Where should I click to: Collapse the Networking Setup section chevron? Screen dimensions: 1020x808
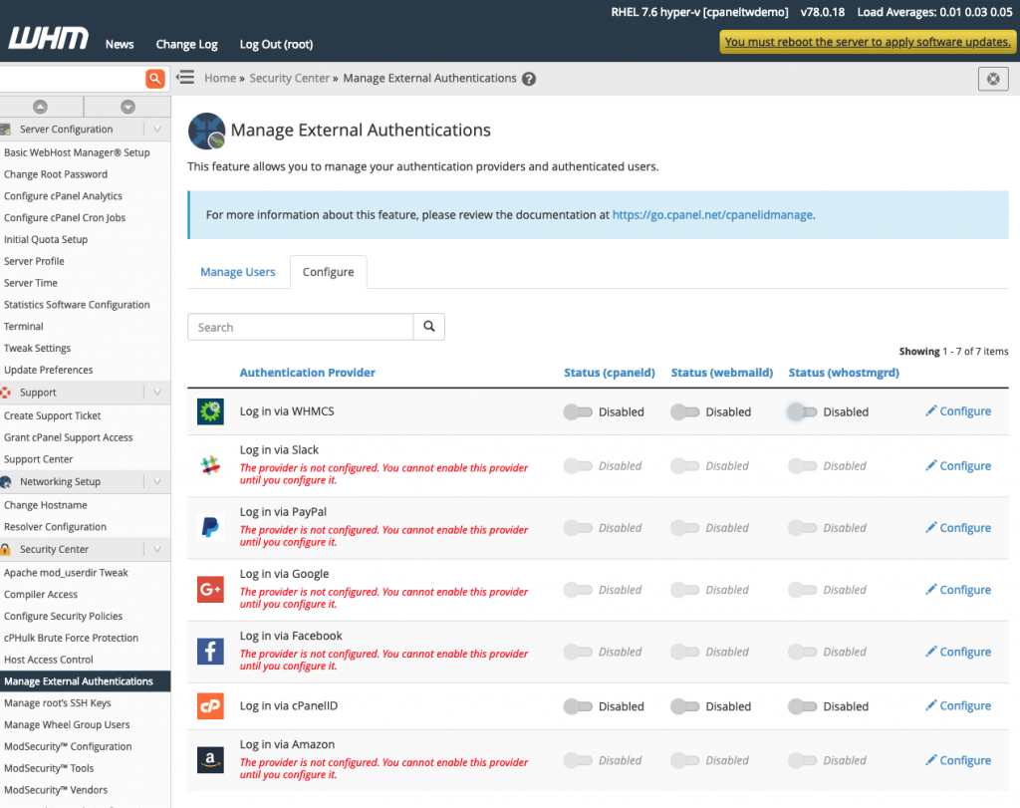157,482
